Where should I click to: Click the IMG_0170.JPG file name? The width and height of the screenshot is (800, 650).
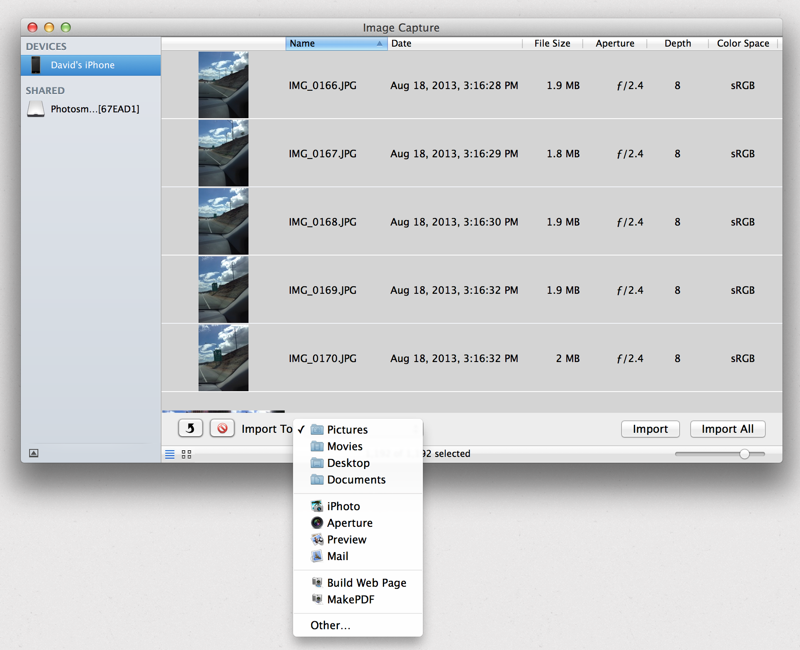pyautogui.click(x=323, y=358)
